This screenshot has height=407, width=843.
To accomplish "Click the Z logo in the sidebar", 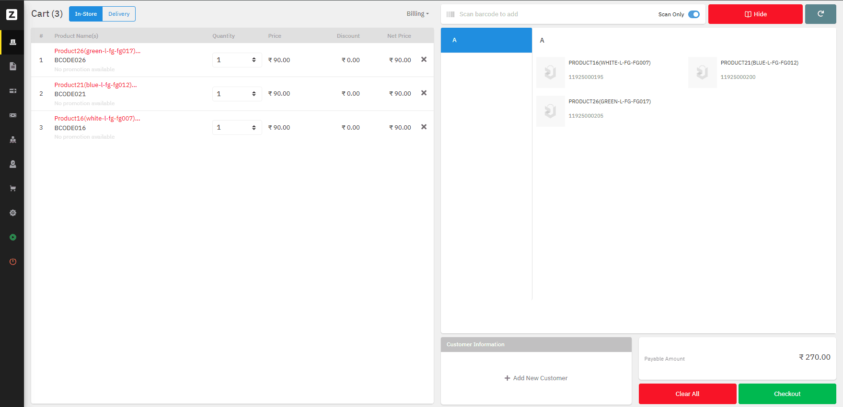I will click(12, 14).
